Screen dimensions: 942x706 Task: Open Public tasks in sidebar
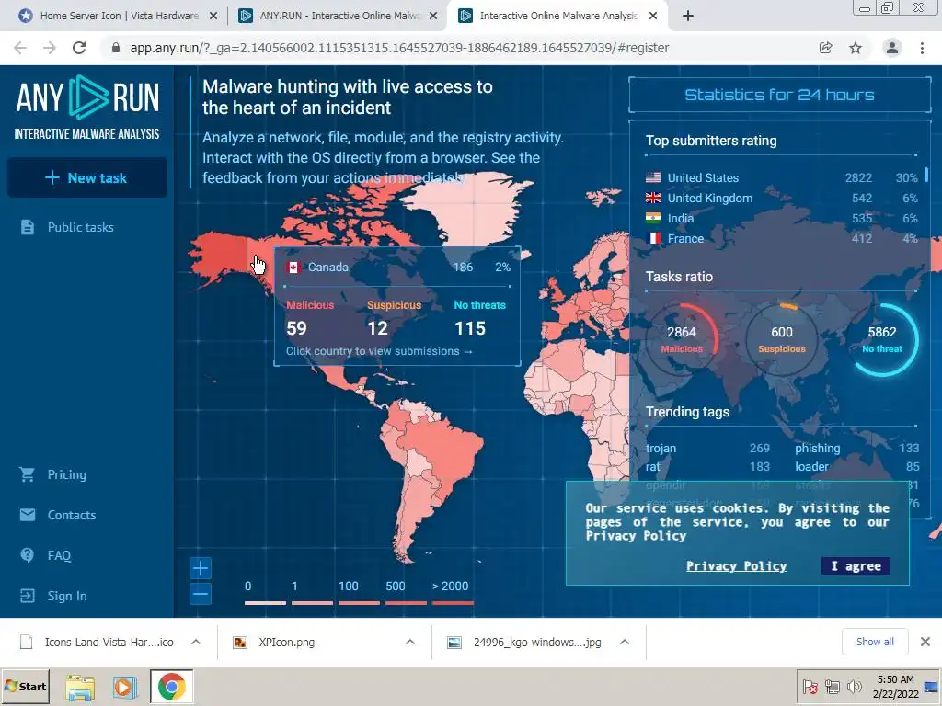coord(81,227)
